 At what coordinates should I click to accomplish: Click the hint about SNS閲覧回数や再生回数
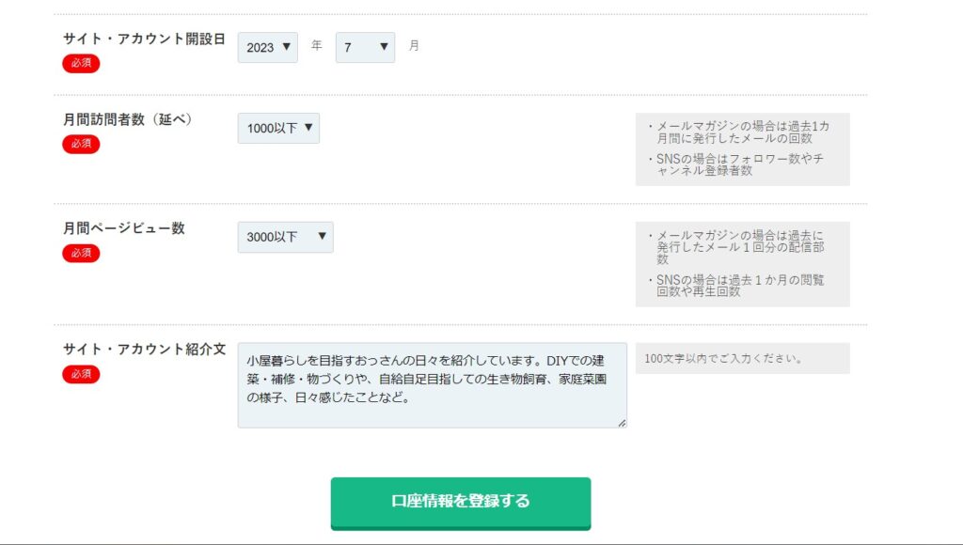pyautogui.click(x=736, y=286)
